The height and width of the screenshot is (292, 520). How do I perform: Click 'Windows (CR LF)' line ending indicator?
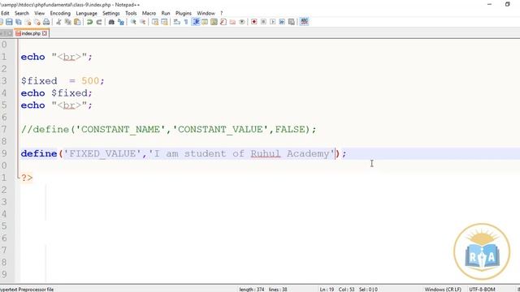(443, 290)
